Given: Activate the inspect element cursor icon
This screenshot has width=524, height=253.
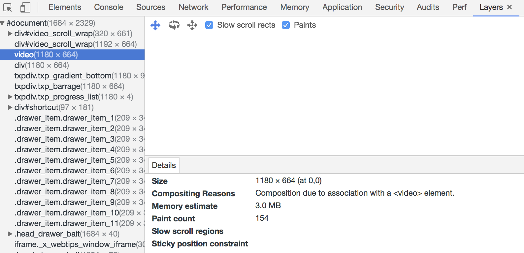Looking at the screenshot, I should 8,7.
